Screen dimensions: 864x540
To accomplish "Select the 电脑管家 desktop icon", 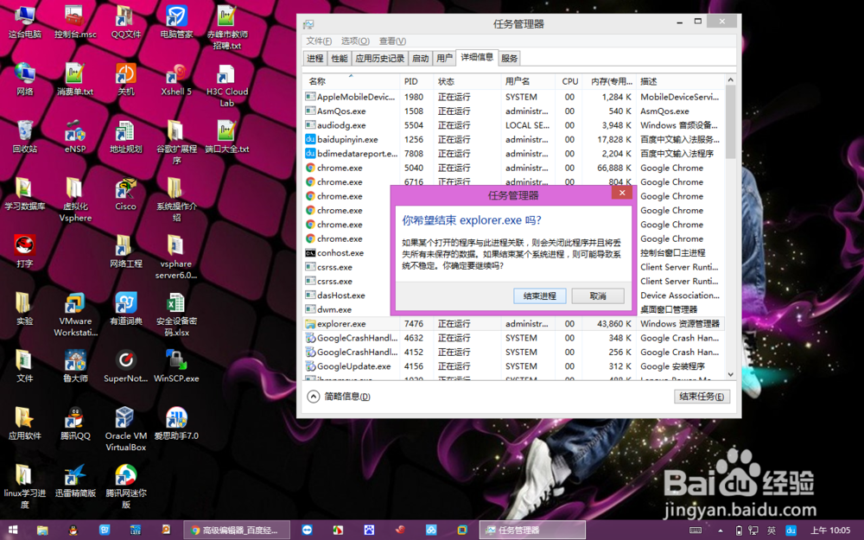I will (x=176, y=22).
